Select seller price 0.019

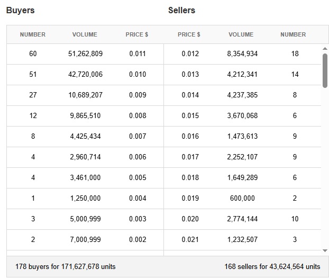click(x=190, y=198)
